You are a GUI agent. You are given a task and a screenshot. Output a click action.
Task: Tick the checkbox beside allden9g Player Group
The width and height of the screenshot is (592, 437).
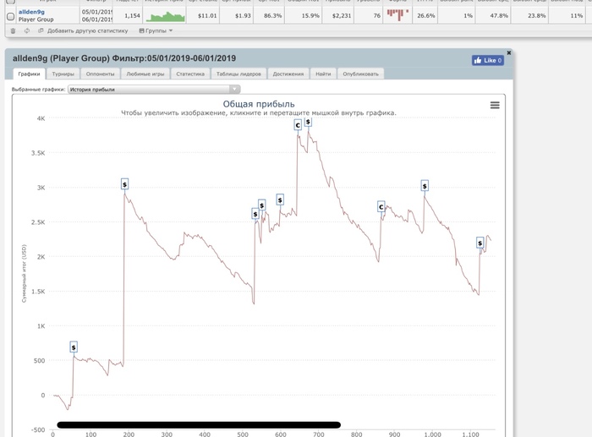(10, 16)
